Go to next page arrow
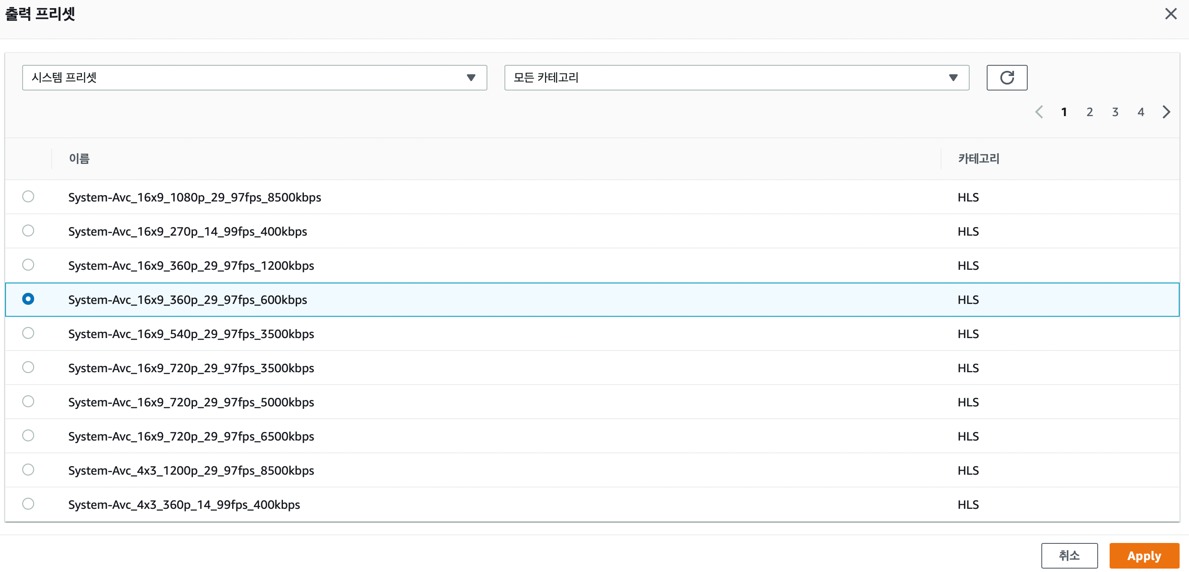 (x=1166, y=112)
